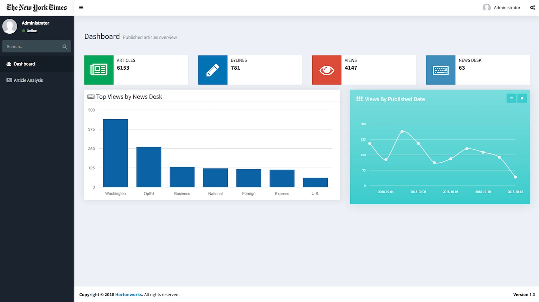Click the News Desk keyboard icon

[x=441, y=70]
